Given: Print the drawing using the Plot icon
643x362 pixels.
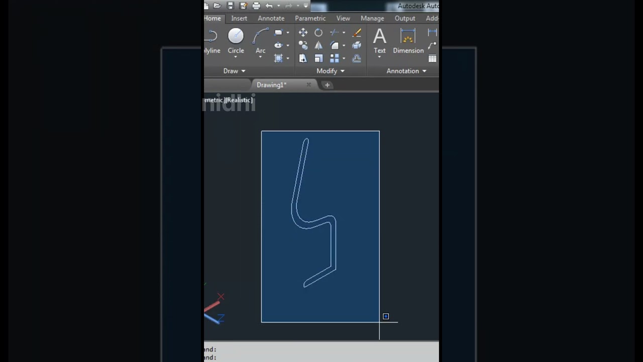Looking at the screenshot, I should (x=256, y=6).
